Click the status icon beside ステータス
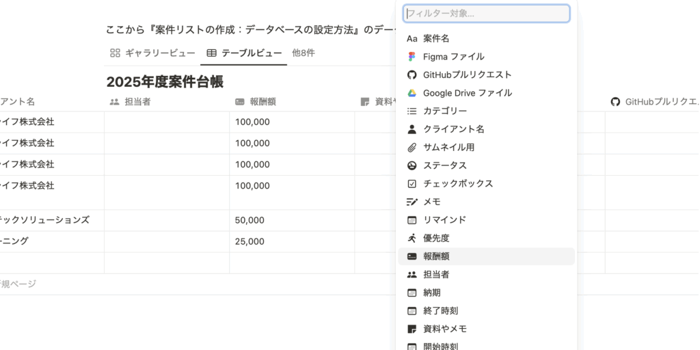The image size is (700, 350). (412, 165)
